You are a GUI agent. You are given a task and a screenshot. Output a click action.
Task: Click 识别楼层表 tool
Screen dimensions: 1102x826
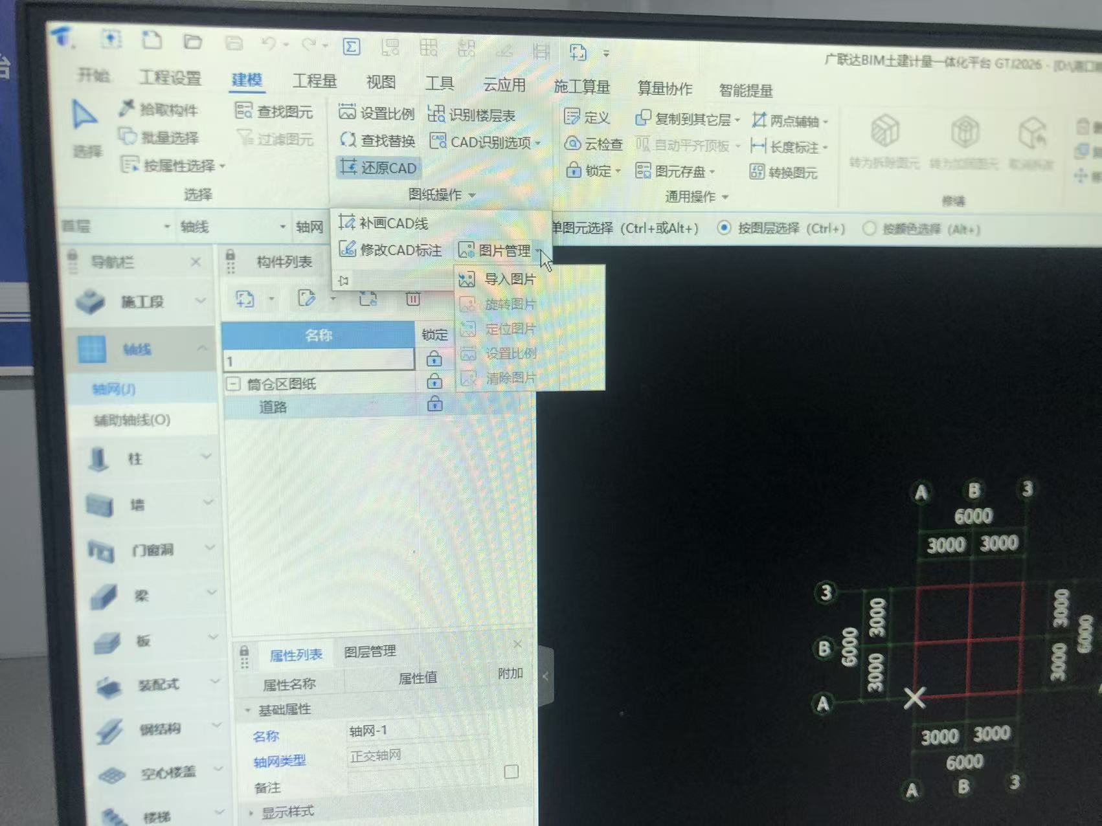pyautogui.click(x=471, y=115)
